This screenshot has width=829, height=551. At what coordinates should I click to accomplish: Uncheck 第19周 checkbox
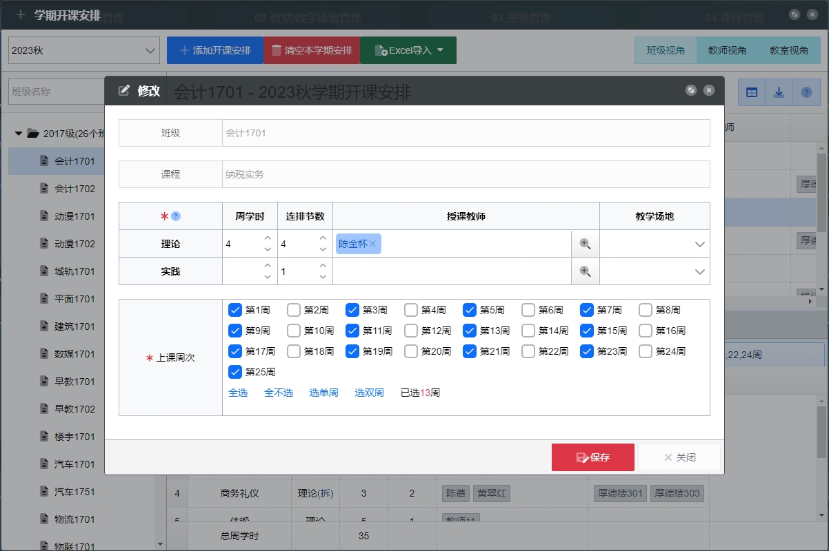(x=352, y=351)
